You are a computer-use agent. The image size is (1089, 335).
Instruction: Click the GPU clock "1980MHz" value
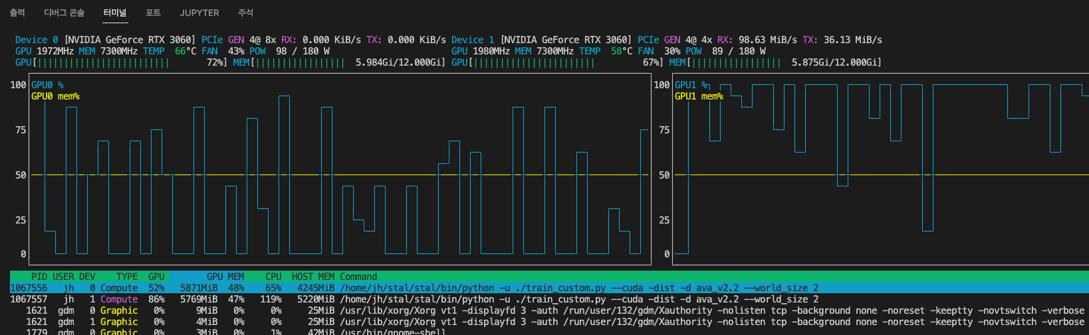coord(491,51)
